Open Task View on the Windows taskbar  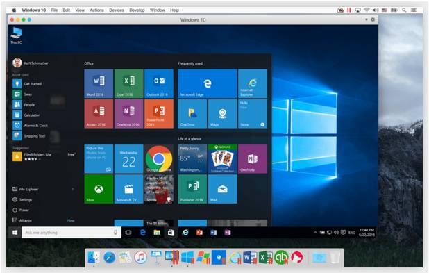[x=128, y=233]
